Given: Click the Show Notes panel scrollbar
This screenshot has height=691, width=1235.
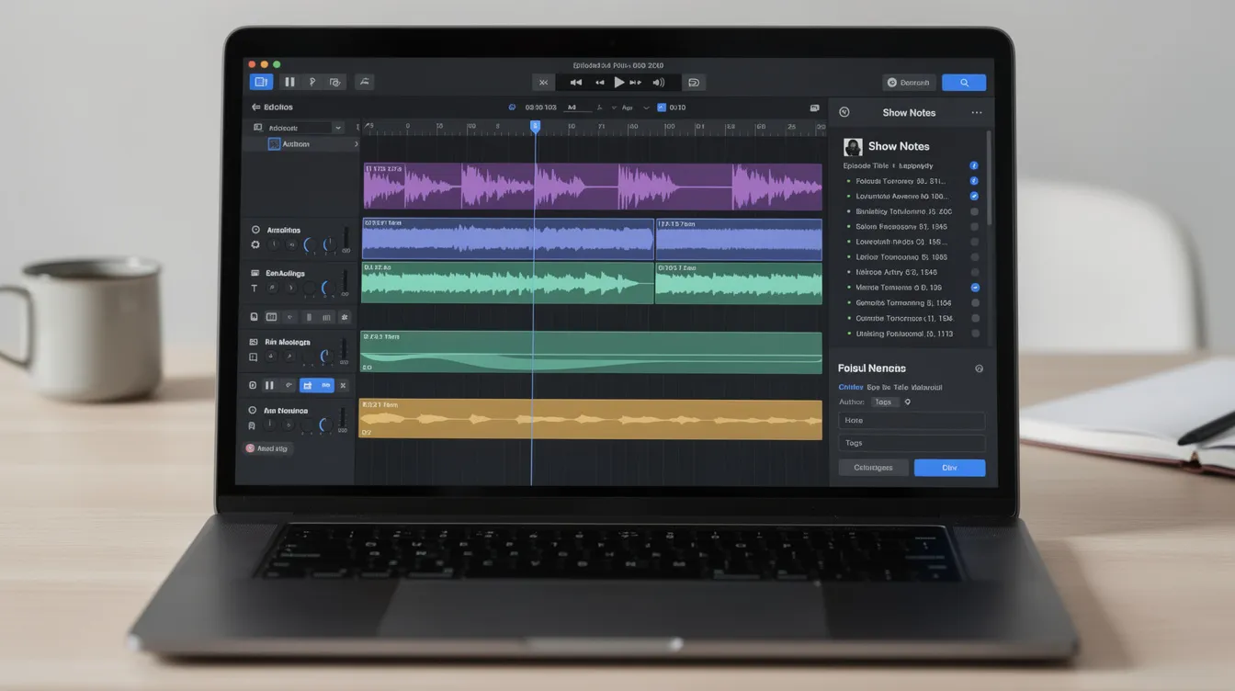Looking at the screenshot, I should (989, 177).
